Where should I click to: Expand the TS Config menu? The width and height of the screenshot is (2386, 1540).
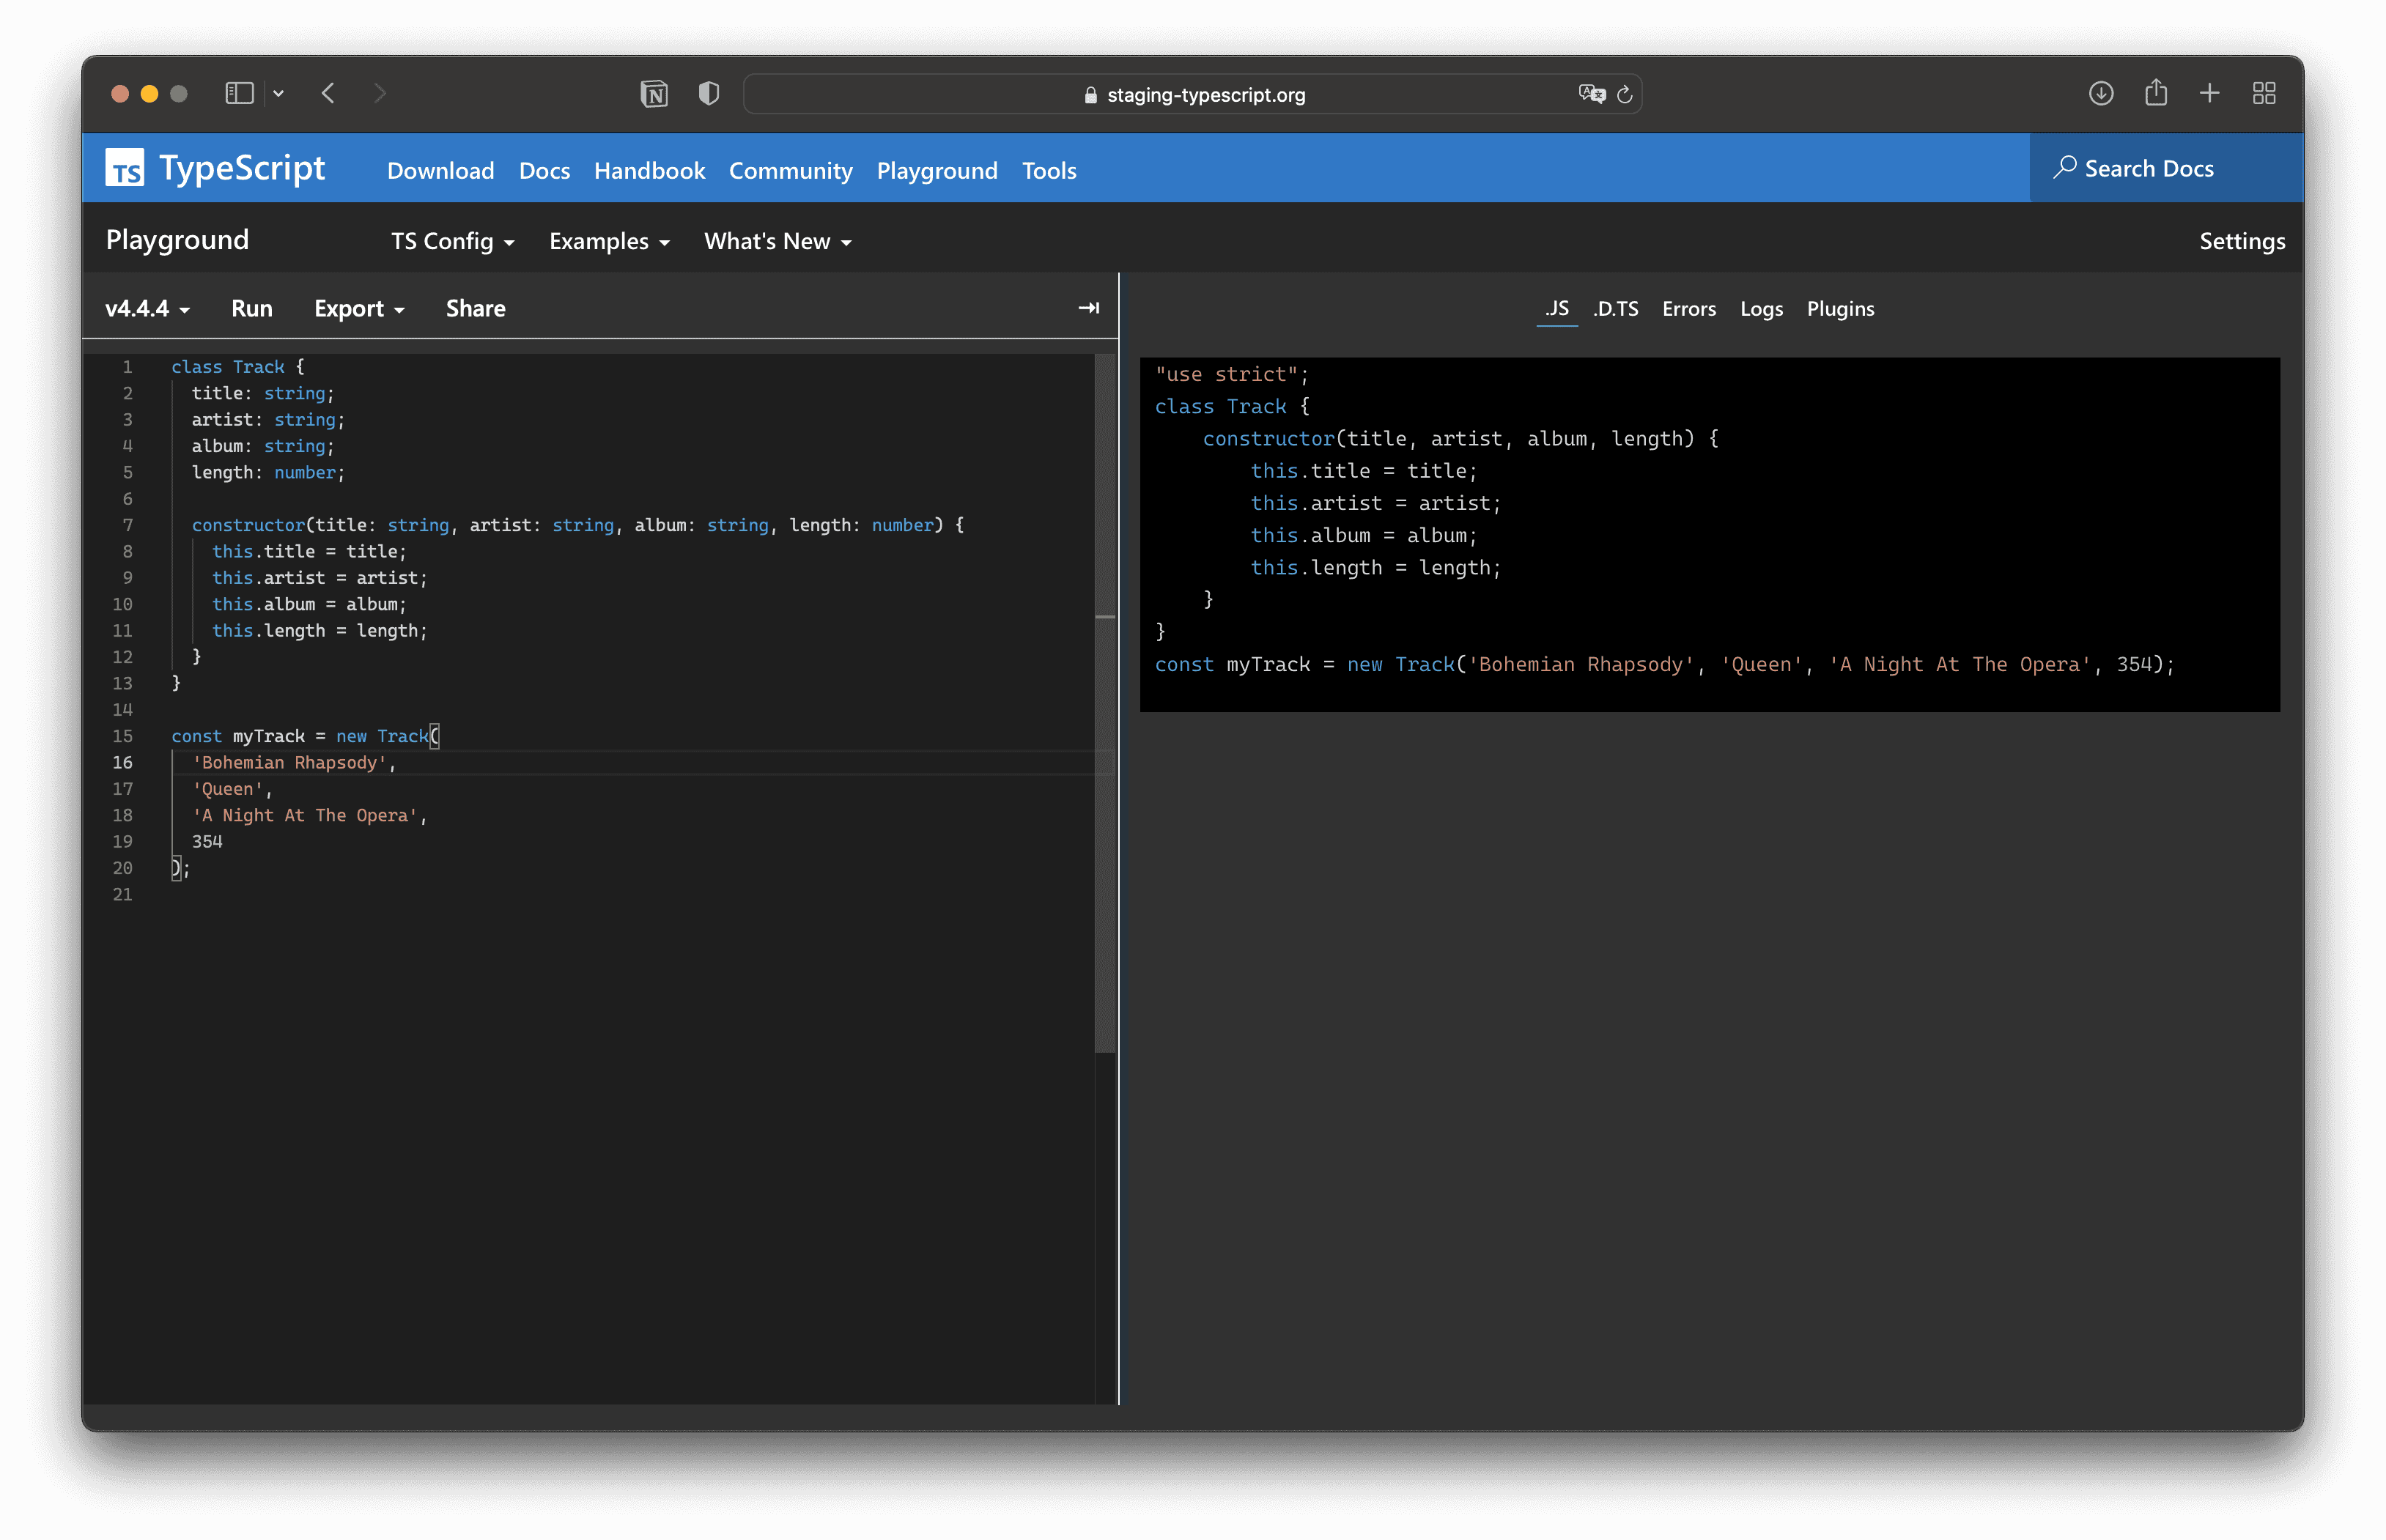click(x=452, y=242)
